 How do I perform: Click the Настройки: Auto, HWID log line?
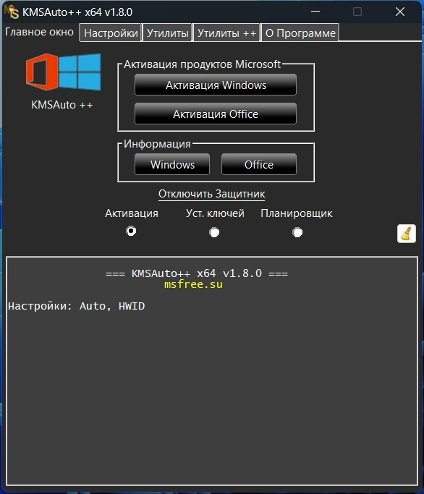[x=77, y=306]
